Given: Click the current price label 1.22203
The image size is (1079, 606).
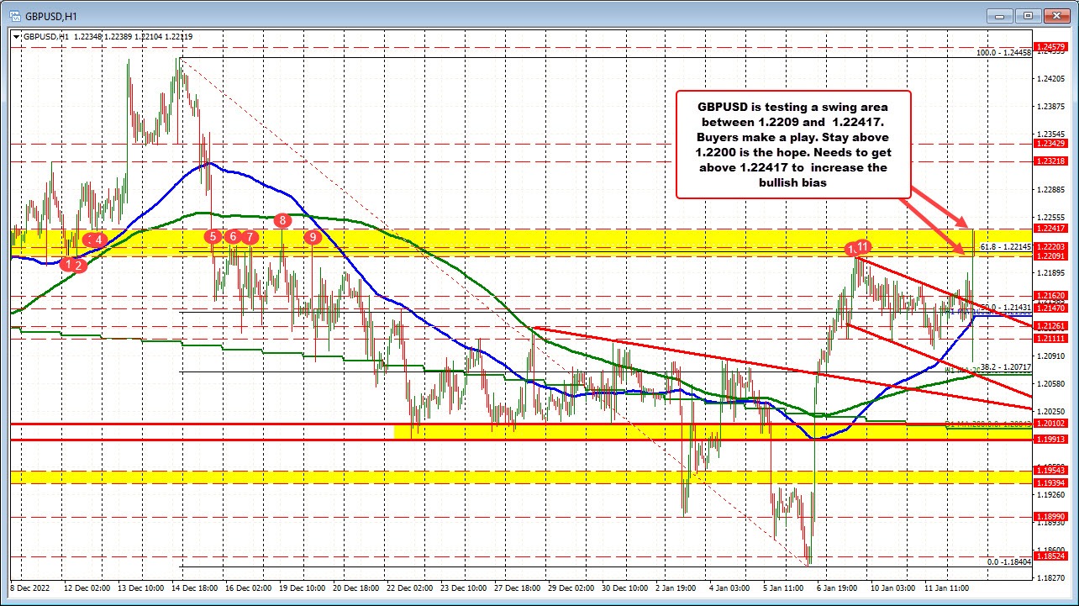Looking at the screenshot, I should [1050, 246].
